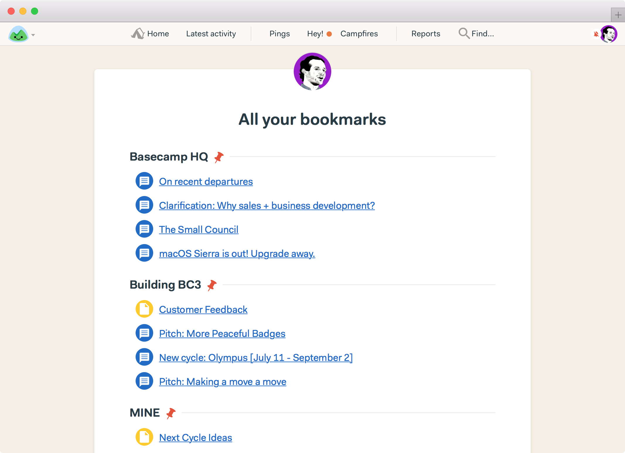Click message icon beside Clarification bookmark
Image resolution: width=625 pixels, height=453 pixels.
pos(144,205)
